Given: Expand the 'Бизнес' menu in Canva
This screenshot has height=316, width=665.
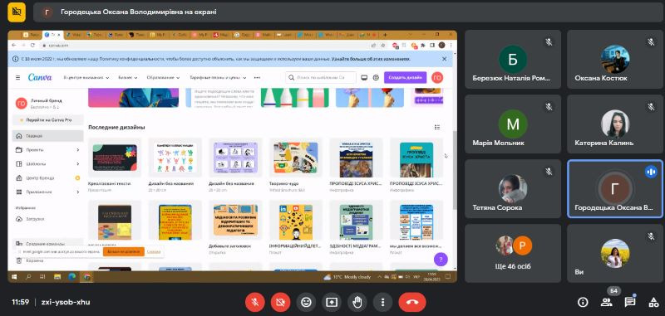Looking at the screenshot, I should (x=128, y=78).
